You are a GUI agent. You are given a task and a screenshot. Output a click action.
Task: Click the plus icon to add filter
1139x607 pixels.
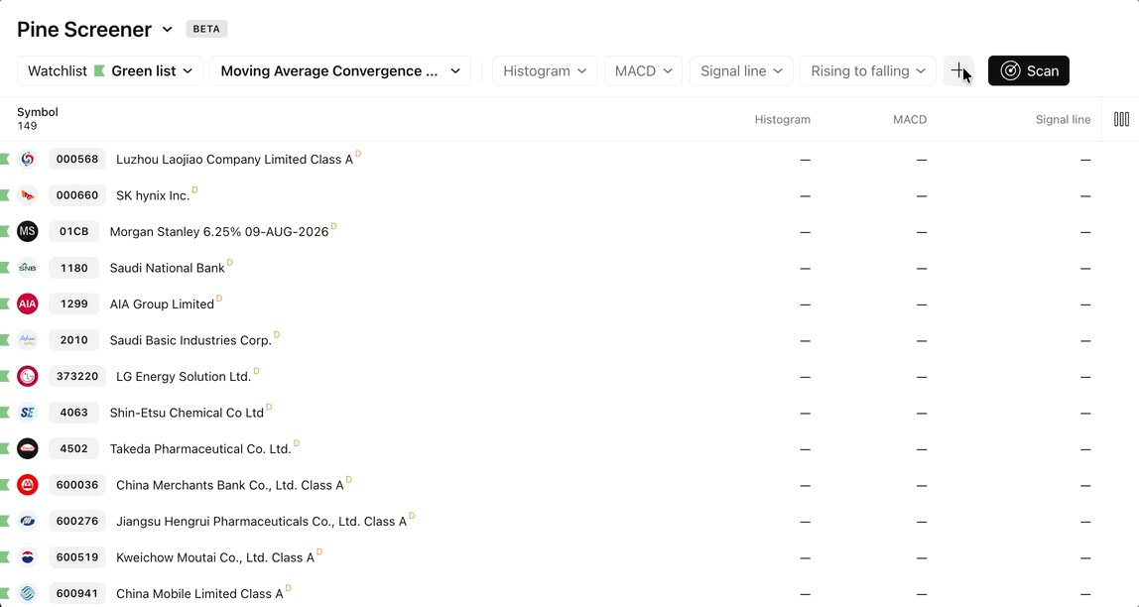click(x=958, y=70)
